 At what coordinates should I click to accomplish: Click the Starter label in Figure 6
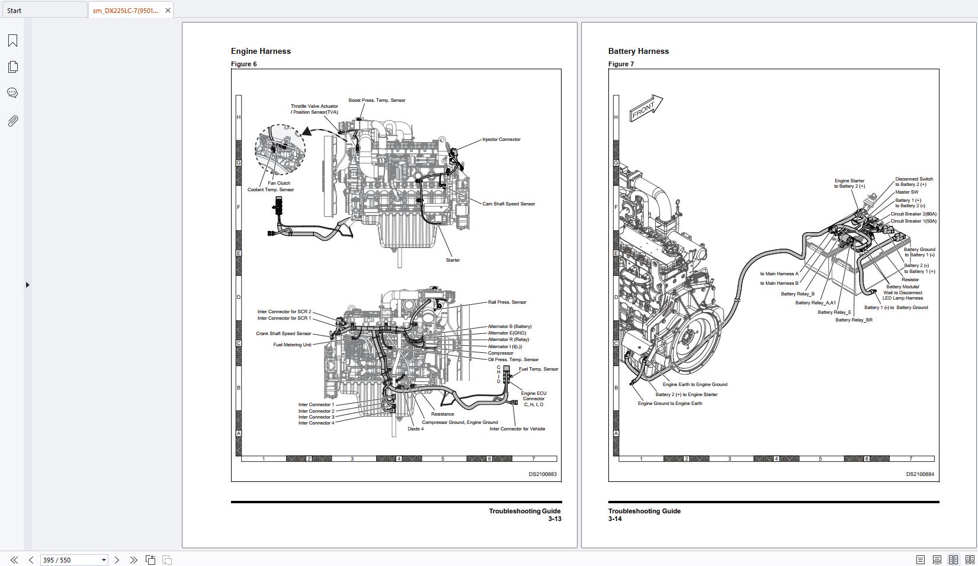pyautogui.click(x=453, y=260)
